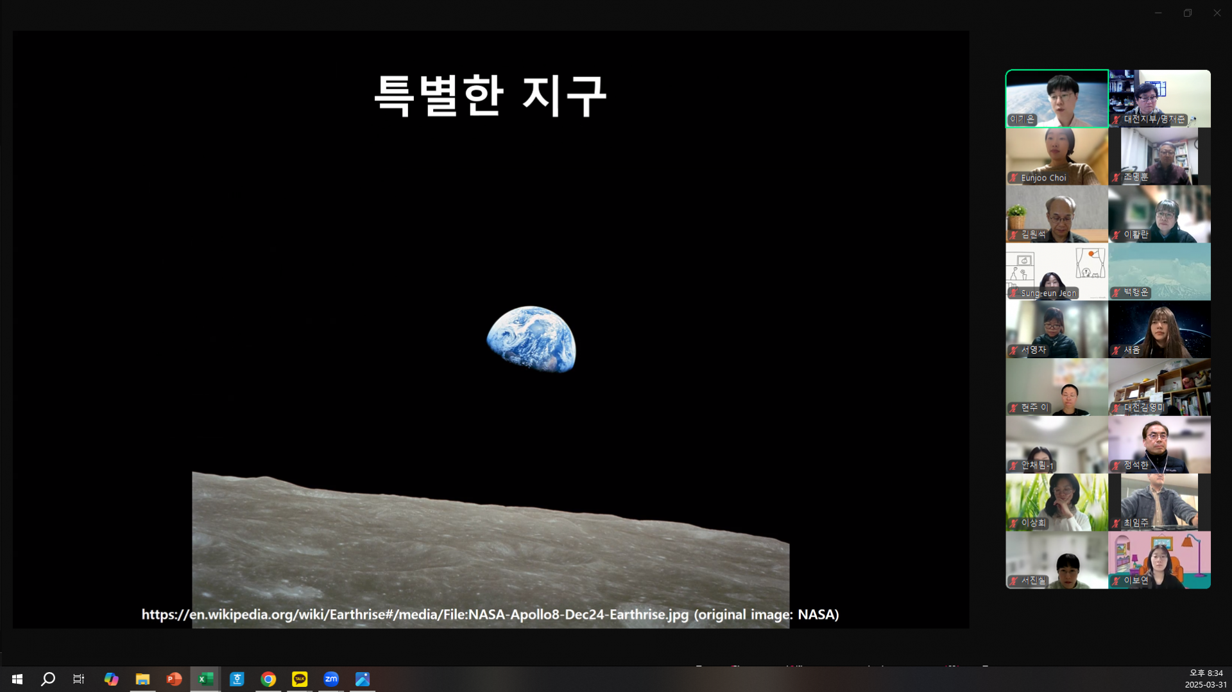Click the muted mic icon beside Eunjoo Choi
This screenshot has width=1232, height=692.
tap(1014, 178)
